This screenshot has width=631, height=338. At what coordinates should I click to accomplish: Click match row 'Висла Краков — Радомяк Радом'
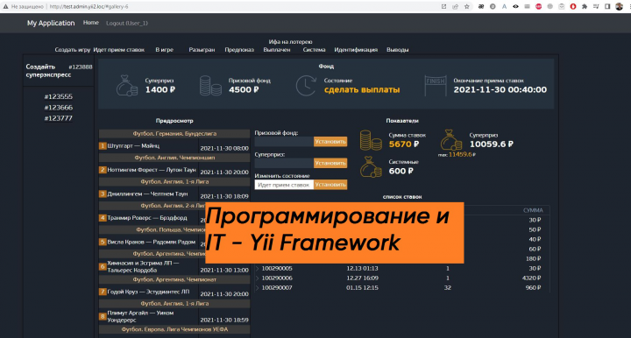pos(152,243)
